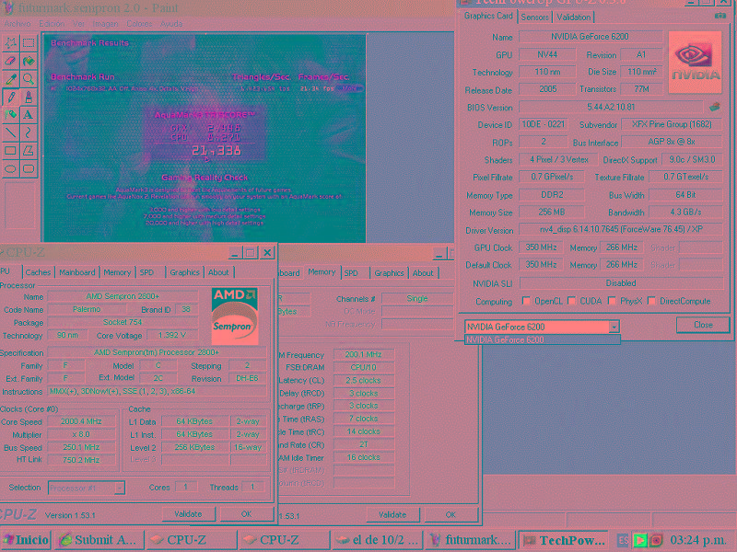Open the Archivo menu in Paint
This screenshot has width=737, height=552.
18,24
